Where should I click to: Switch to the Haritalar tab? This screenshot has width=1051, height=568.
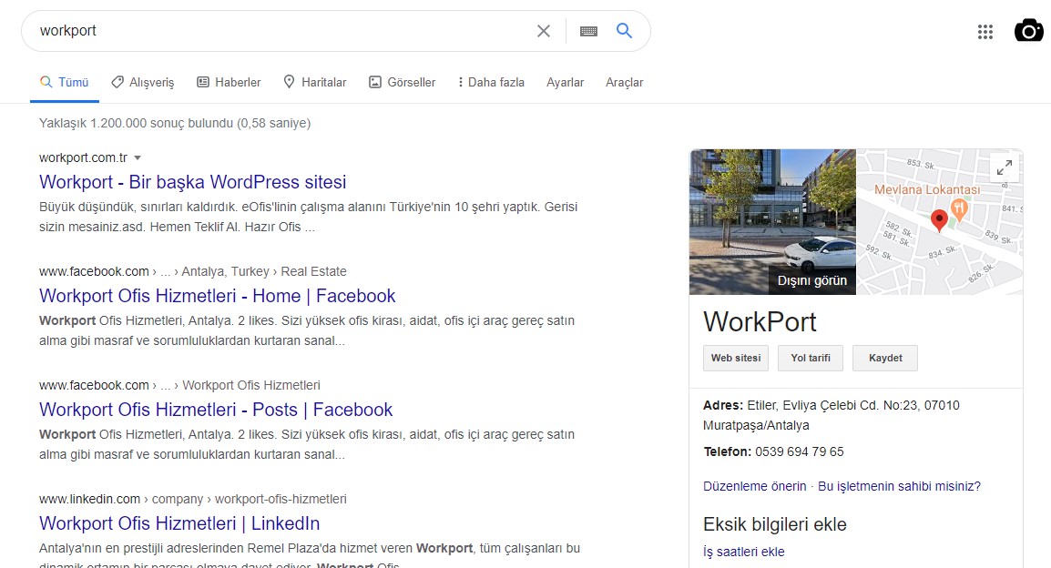coord(315,83)
